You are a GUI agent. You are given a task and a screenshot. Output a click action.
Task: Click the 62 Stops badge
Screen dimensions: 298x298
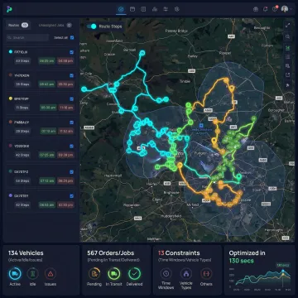pyautogui.click(x=22, y=204)
